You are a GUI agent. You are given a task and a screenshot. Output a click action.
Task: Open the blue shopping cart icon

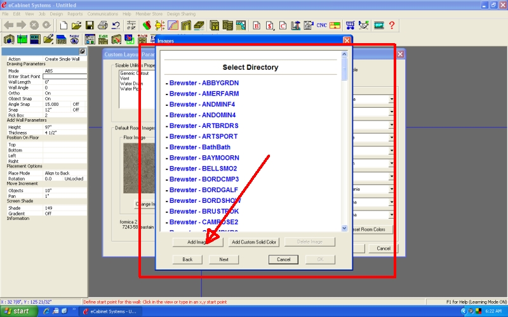click(350, 25)
